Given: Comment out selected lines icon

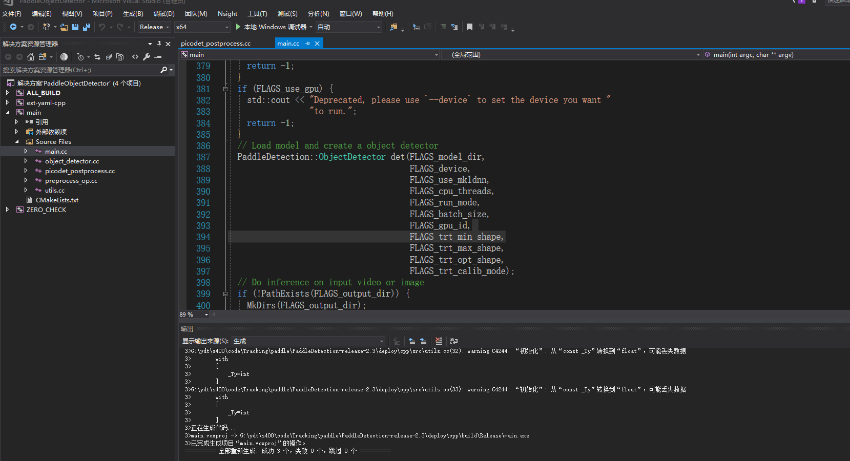Looking at the screenshot, I should (443, 27).
